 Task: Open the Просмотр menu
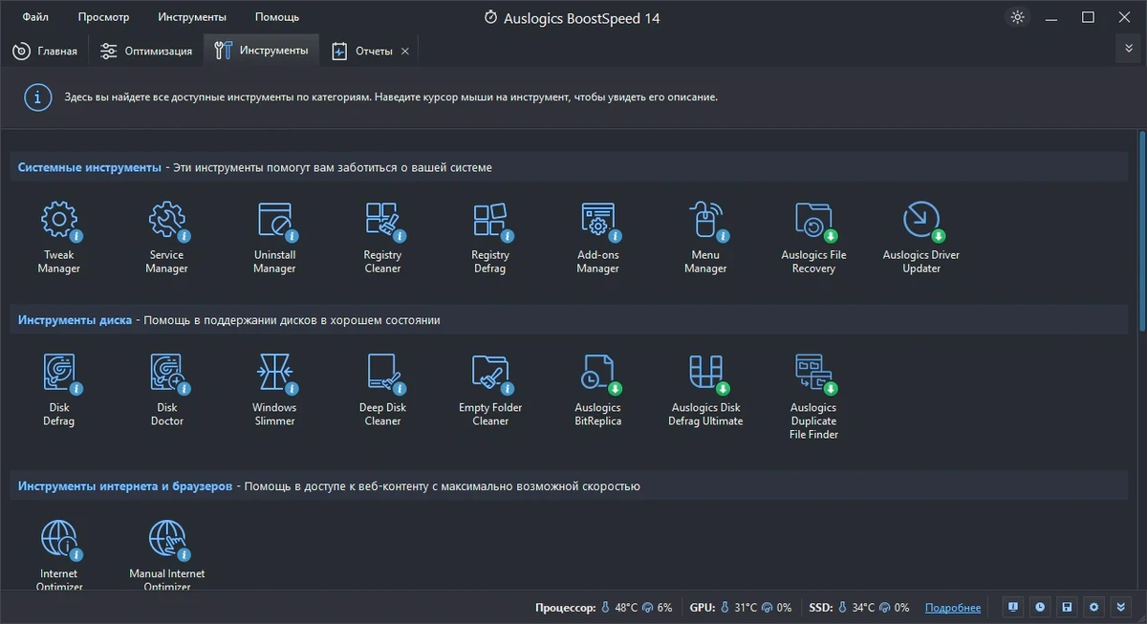(x=103, y=17)
